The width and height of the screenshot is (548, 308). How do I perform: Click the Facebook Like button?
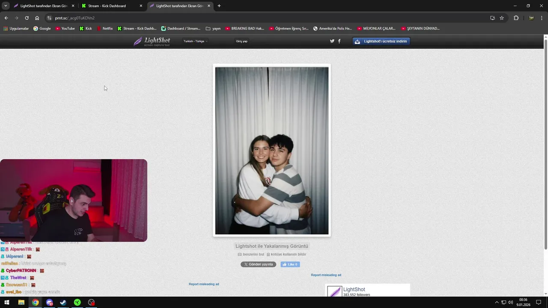coord(290,264)
